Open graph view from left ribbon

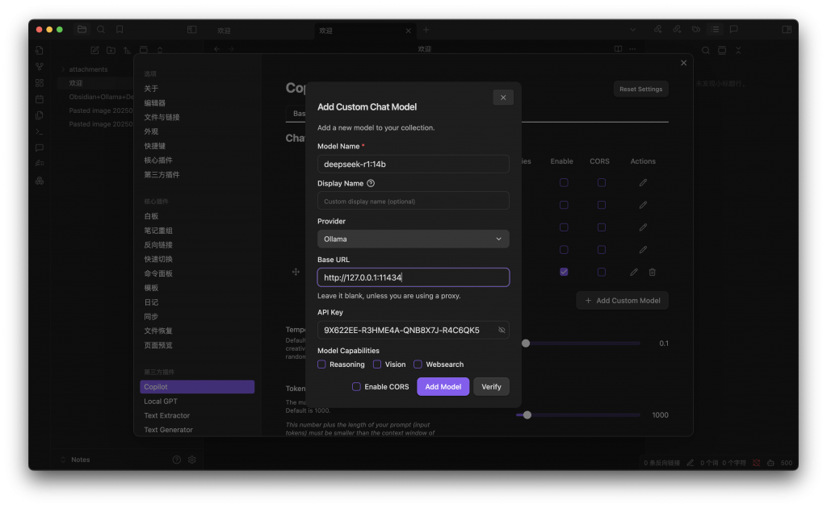(x=39, y=66)
